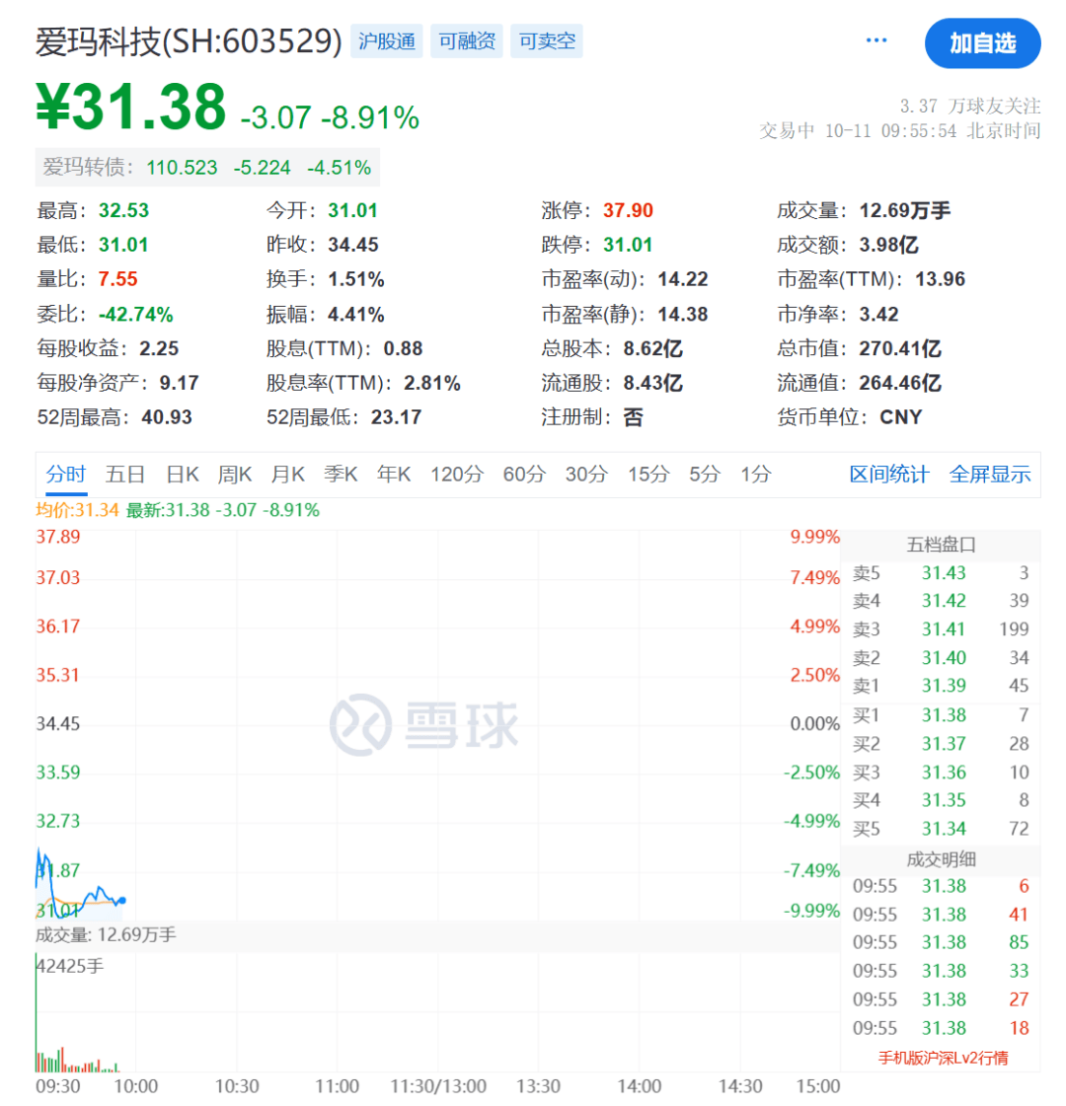Click the 买1 order row at 31.38

pyautogui.click(x=941, y=715)
